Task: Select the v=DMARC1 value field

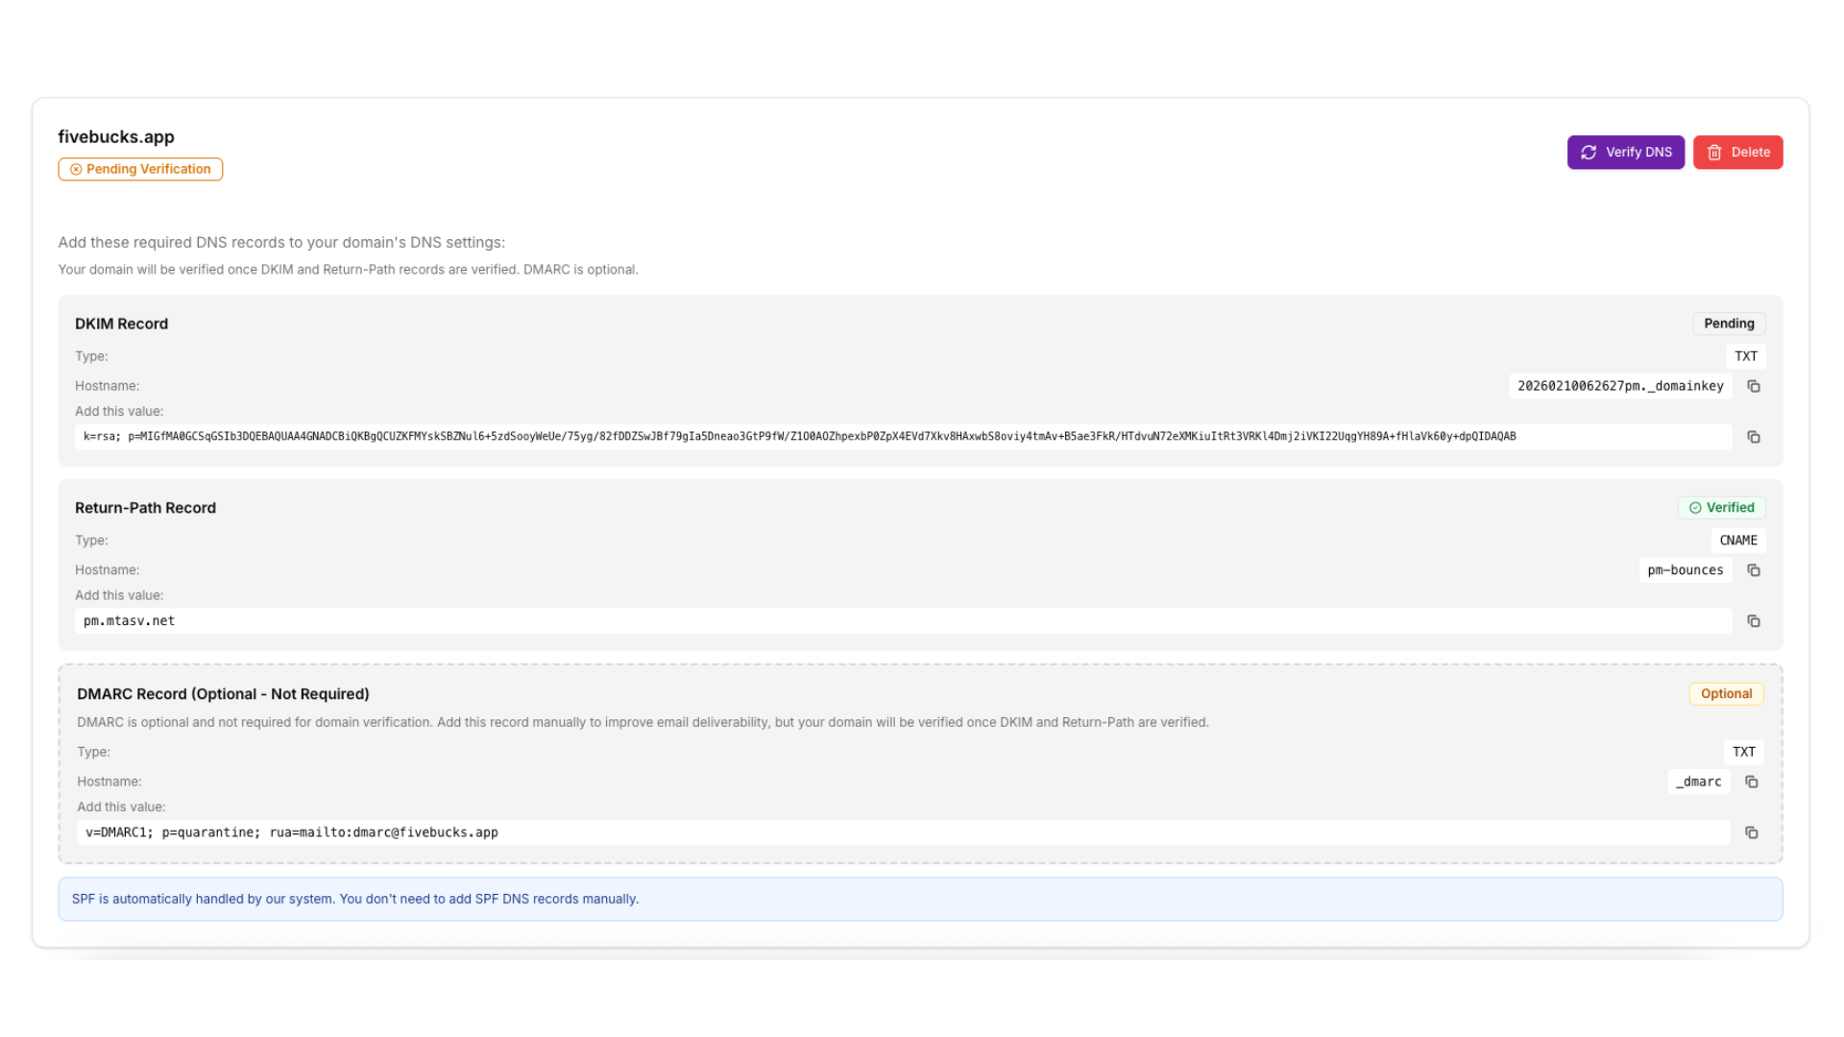Action: pos(903,832)
